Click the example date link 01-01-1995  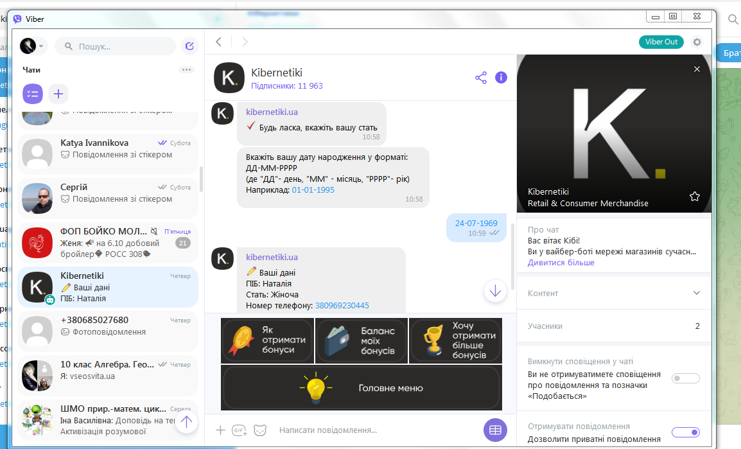tap(313, 190)
